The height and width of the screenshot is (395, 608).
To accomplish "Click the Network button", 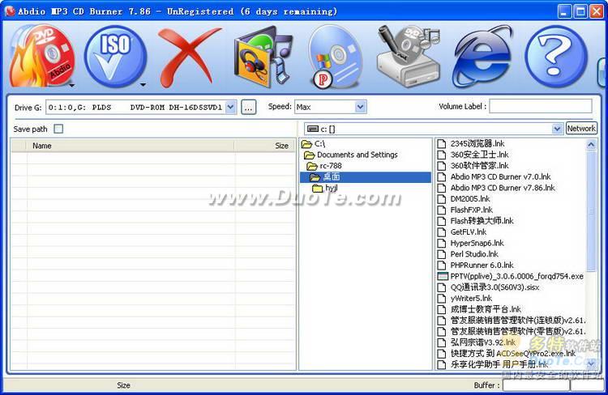I will click(x=581, y=129).
